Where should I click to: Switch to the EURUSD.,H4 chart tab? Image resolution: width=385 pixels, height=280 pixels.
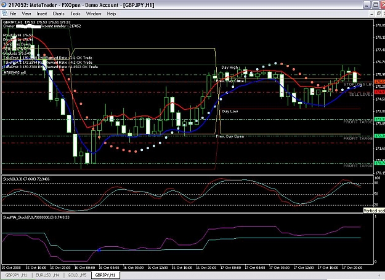47,275
